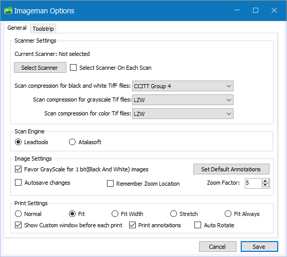287x257 pixels.
Task: Open color Tif compression dropdown
Action: point(183,114)
